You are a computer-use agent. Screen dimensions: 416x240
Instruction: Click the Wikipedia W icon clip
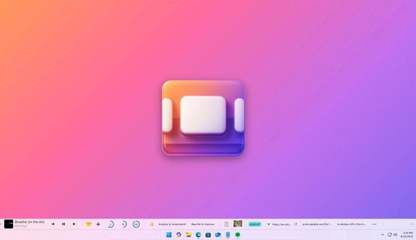click(x=269, y=224)
